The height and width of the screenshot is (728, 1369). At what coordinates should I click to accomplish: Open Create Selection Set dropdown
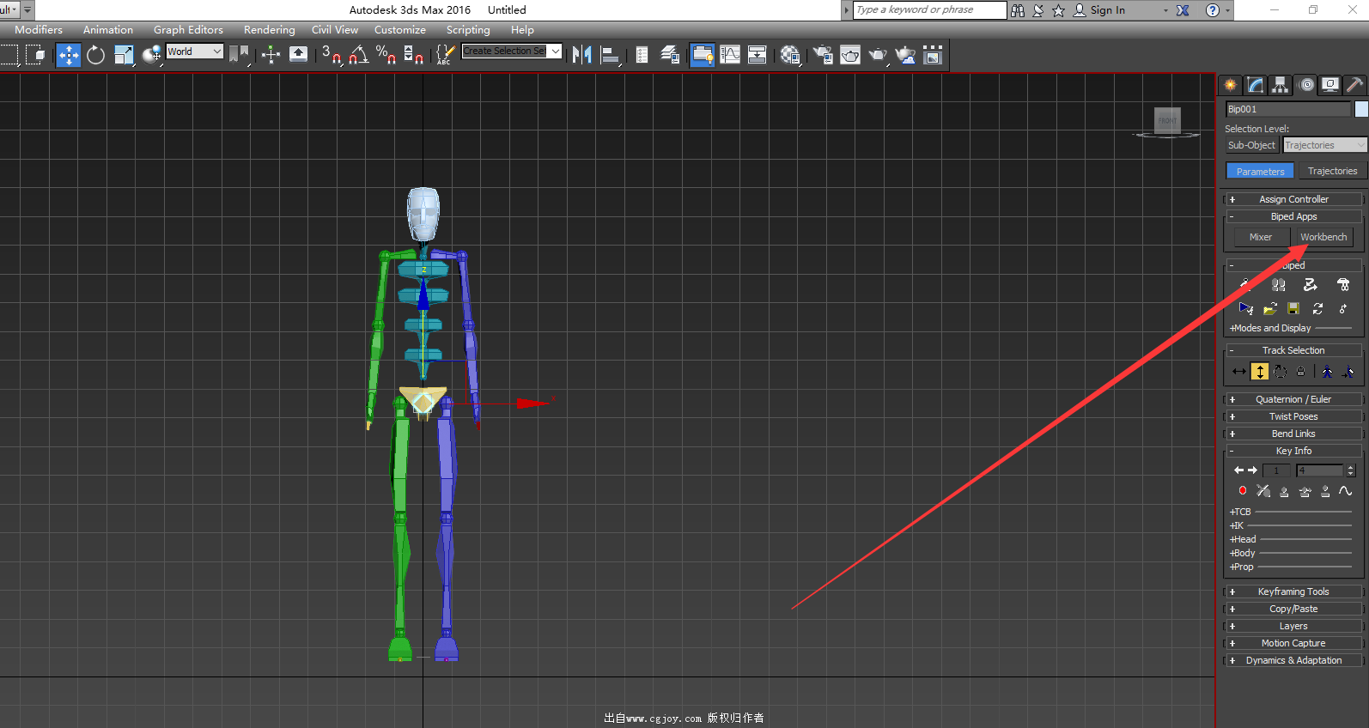pyautogui.click(x=512, y=52)
